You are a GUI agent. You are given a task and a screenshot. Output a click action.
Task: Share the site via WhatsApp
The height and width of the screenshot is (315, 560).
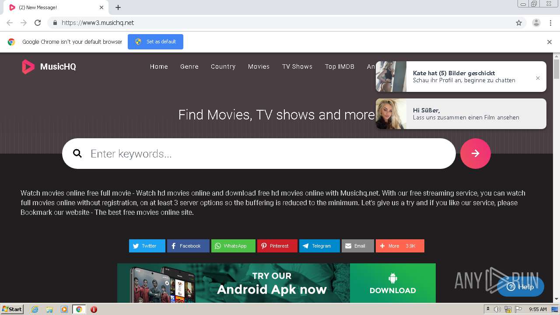point(233,246)
